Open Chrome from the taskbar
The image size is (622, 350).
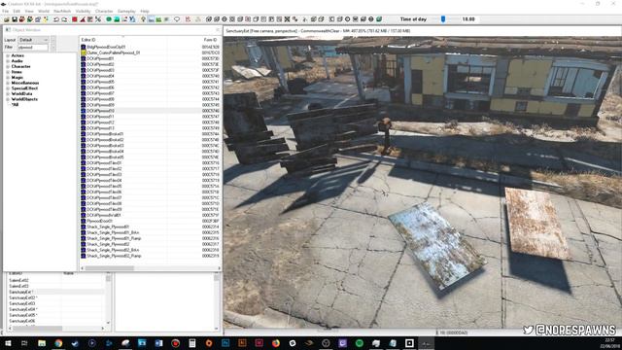click(x=58, y=343)
